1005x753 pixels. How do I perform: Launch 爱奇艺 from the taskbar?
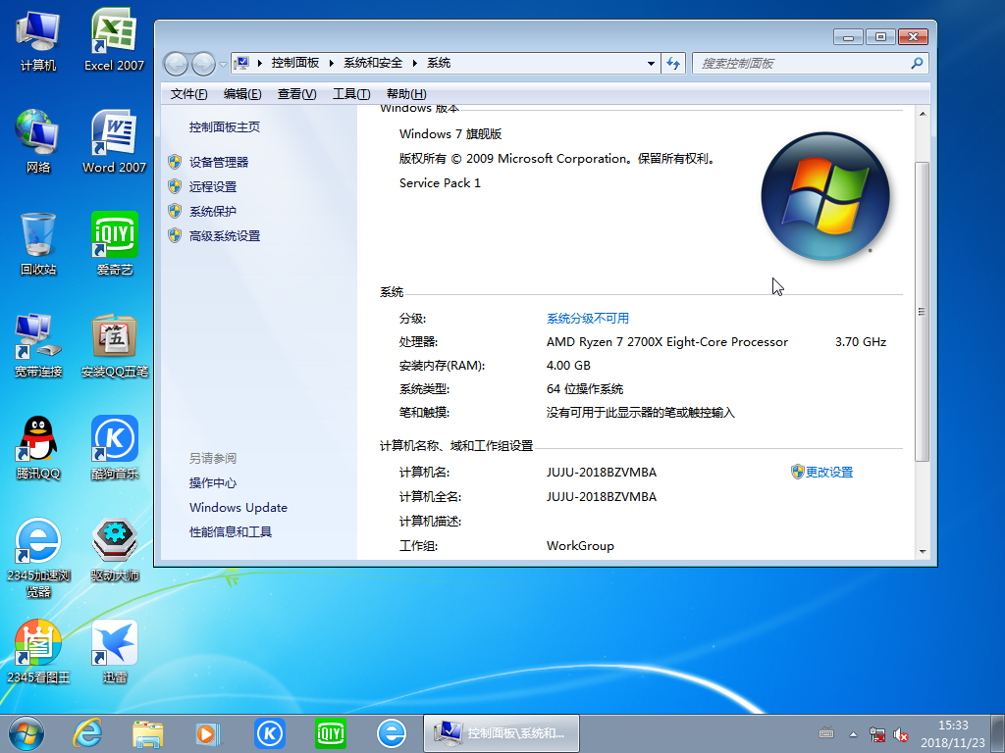pos(331,733)
